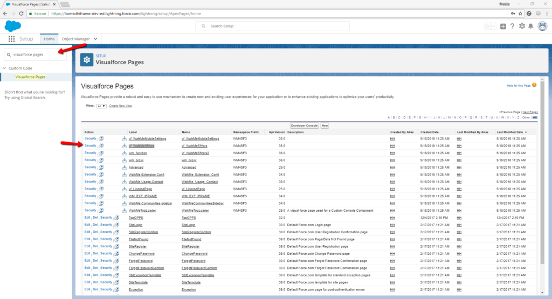Viewport: 552px width, 299px height.
Task: Click preview icon beside Security for wm_proxy
Action: 101,160
